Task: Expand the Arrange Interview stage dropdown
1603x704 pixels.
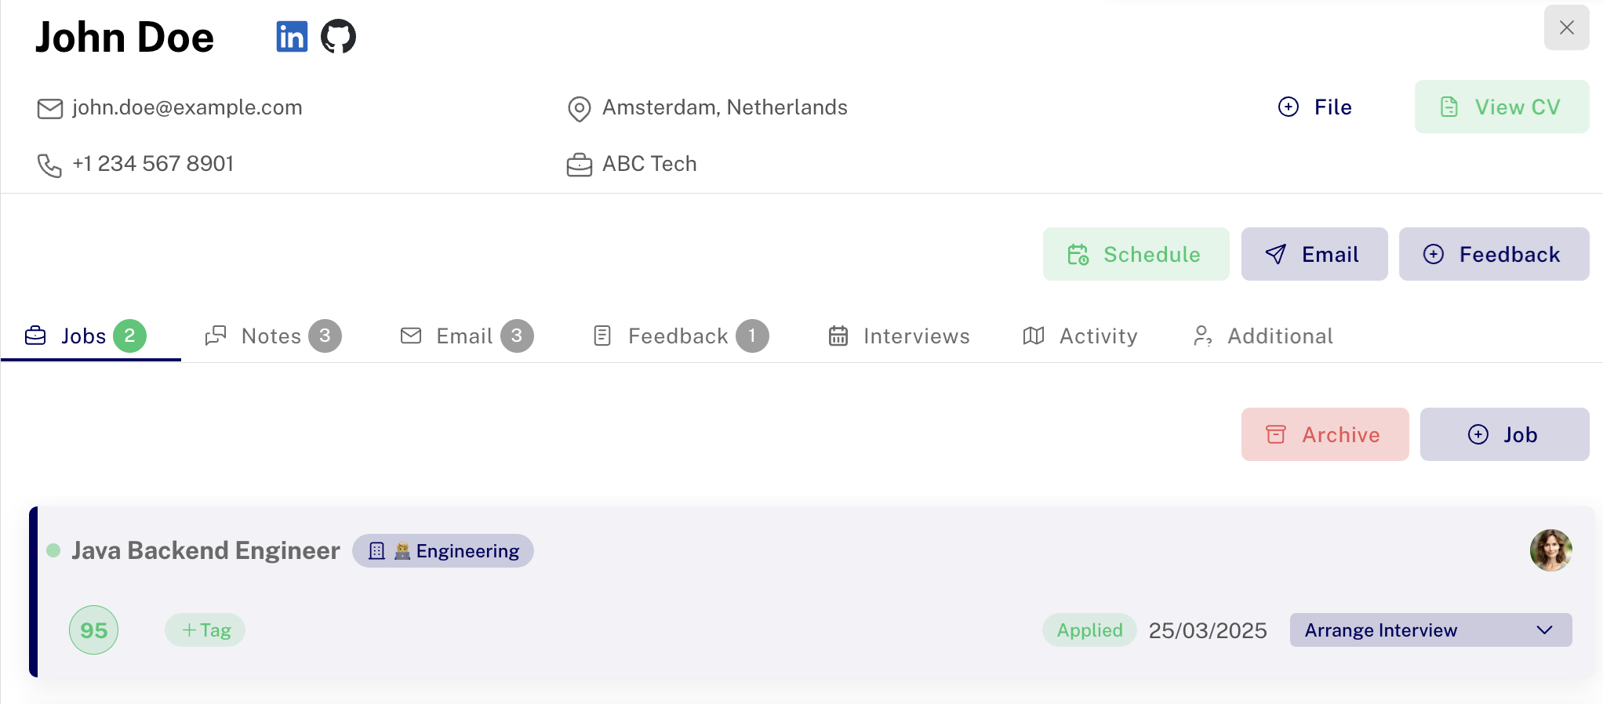Action: tap(1430, 630)
